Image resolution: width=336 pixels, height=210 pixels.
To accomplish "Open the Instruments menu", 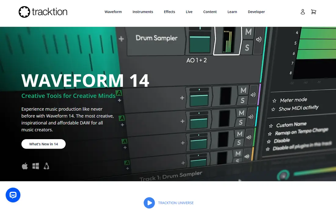I will pos(143,12).
